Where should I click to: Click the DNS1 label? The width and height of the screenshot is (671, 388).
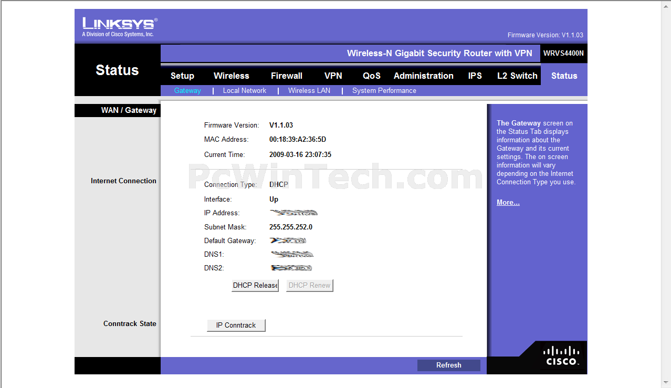pos(214,254)
